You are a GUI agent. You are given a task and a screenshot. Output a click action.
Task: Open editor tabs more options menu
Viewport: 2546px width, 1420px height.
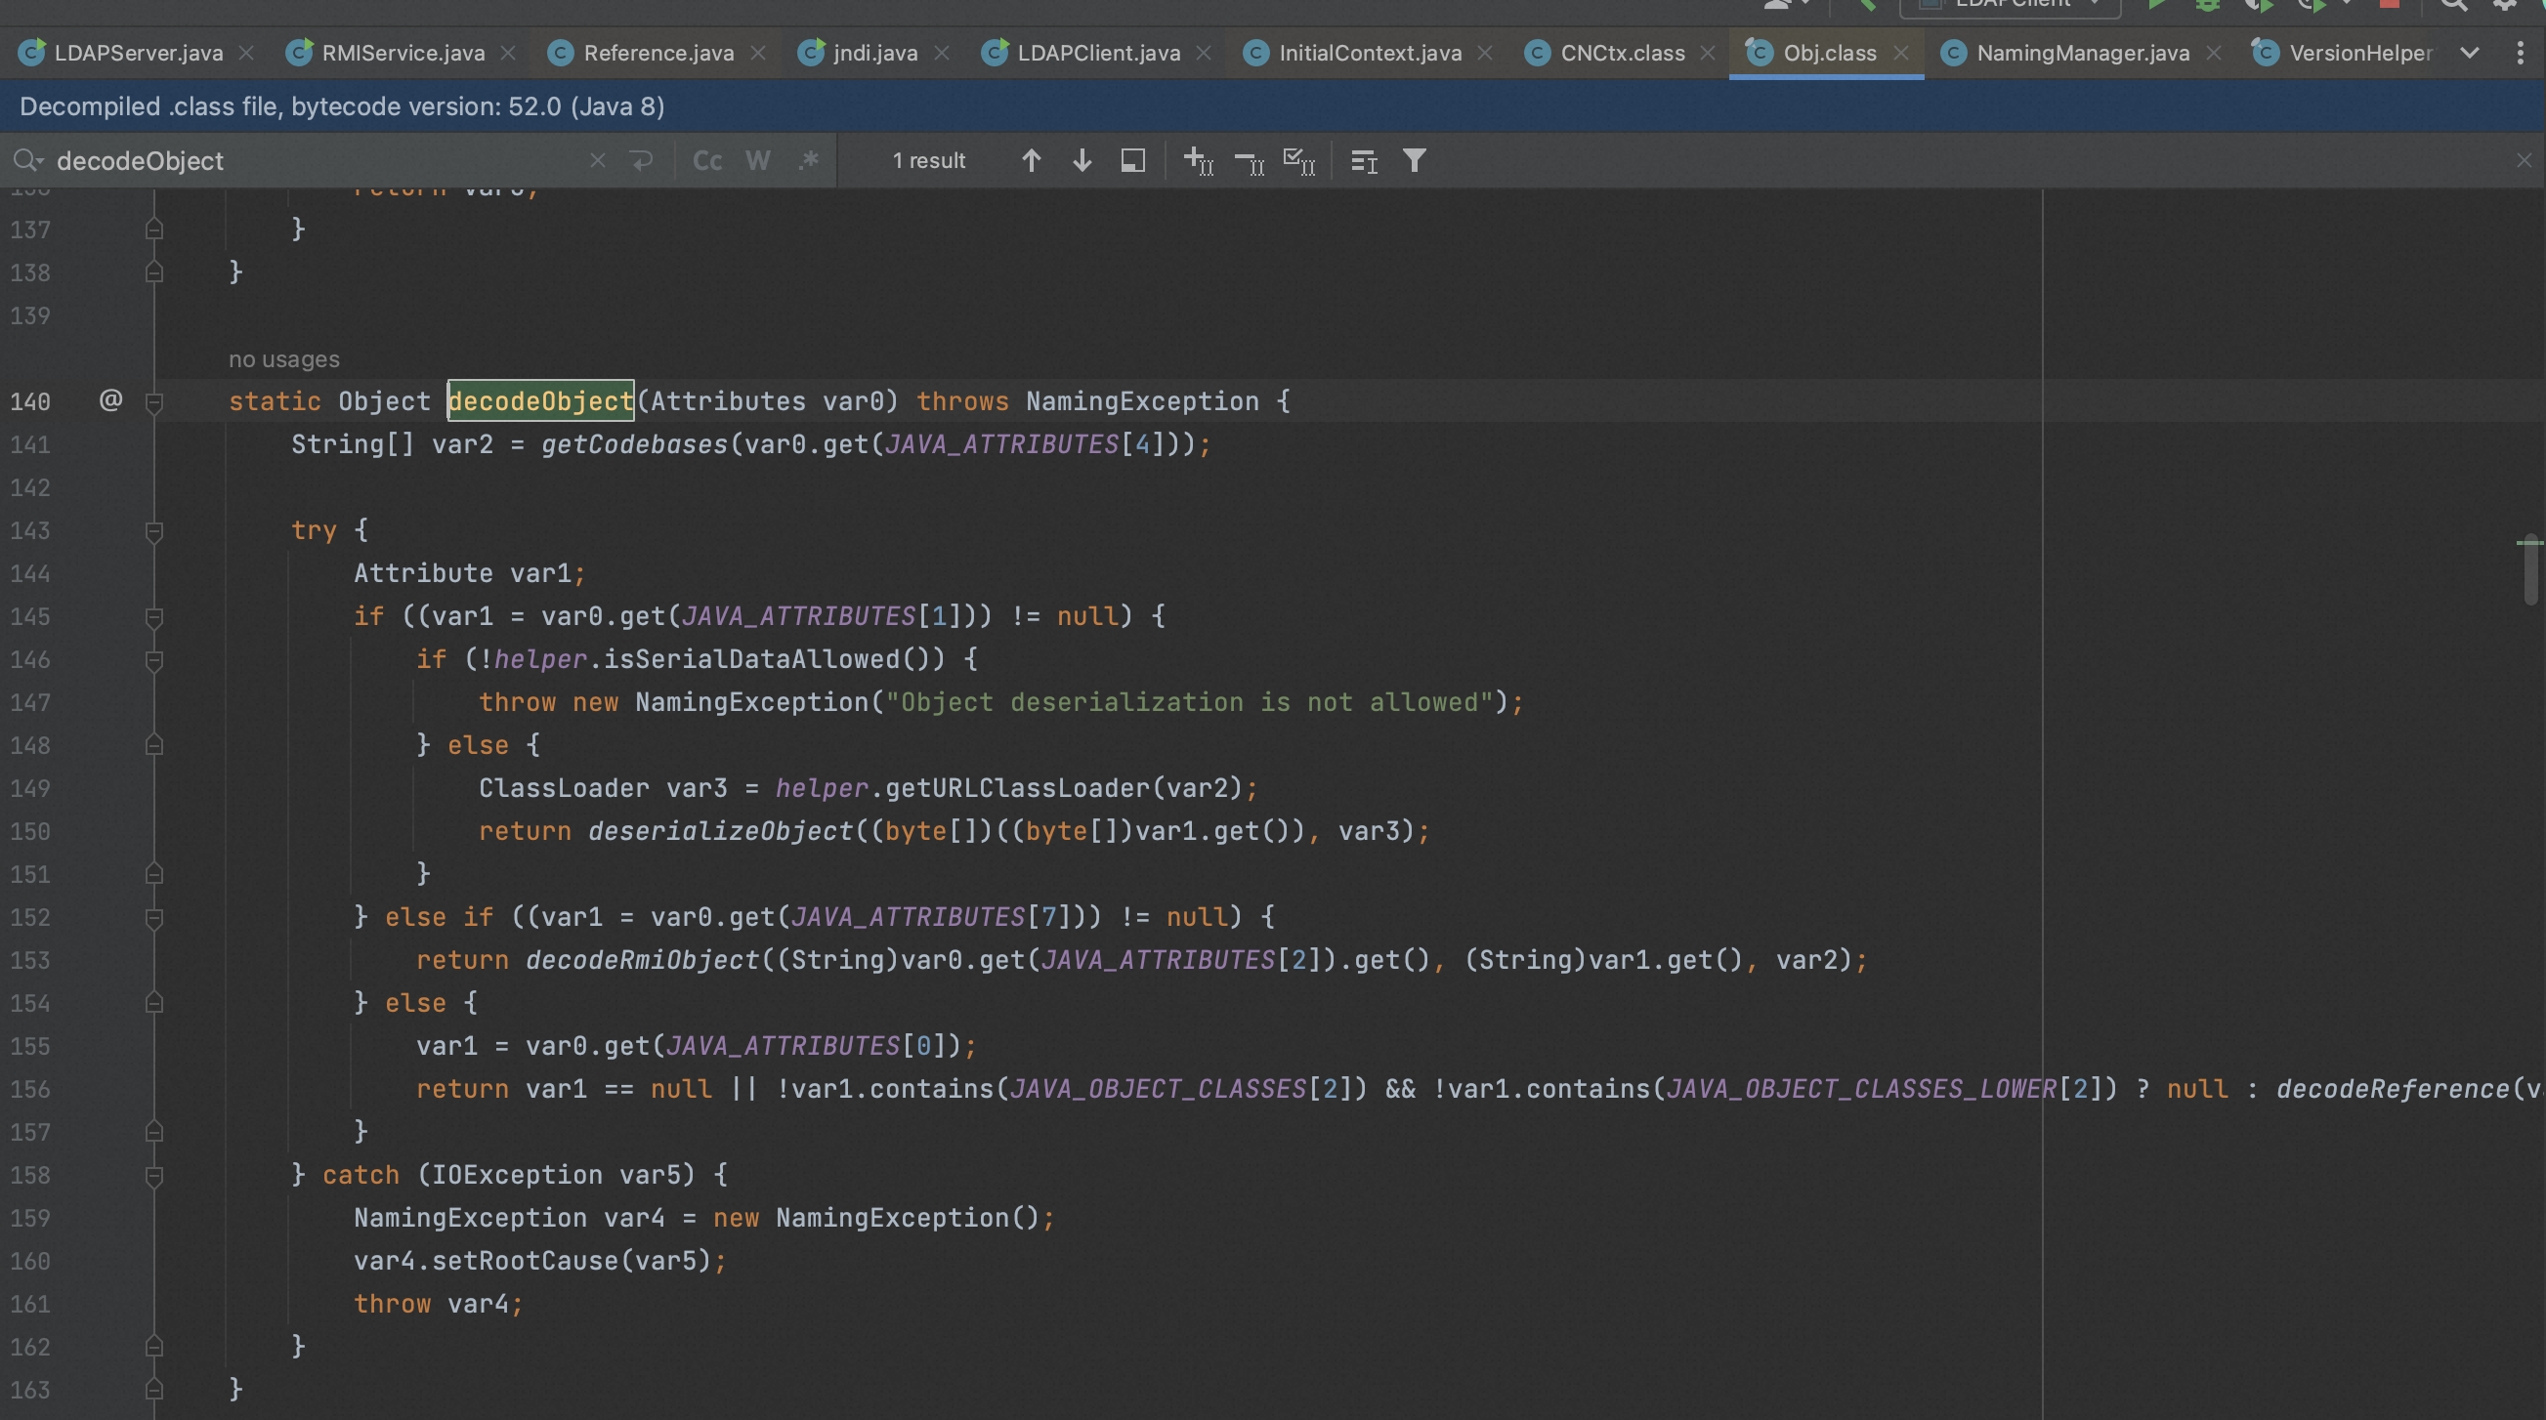(x=2521, y=53)
